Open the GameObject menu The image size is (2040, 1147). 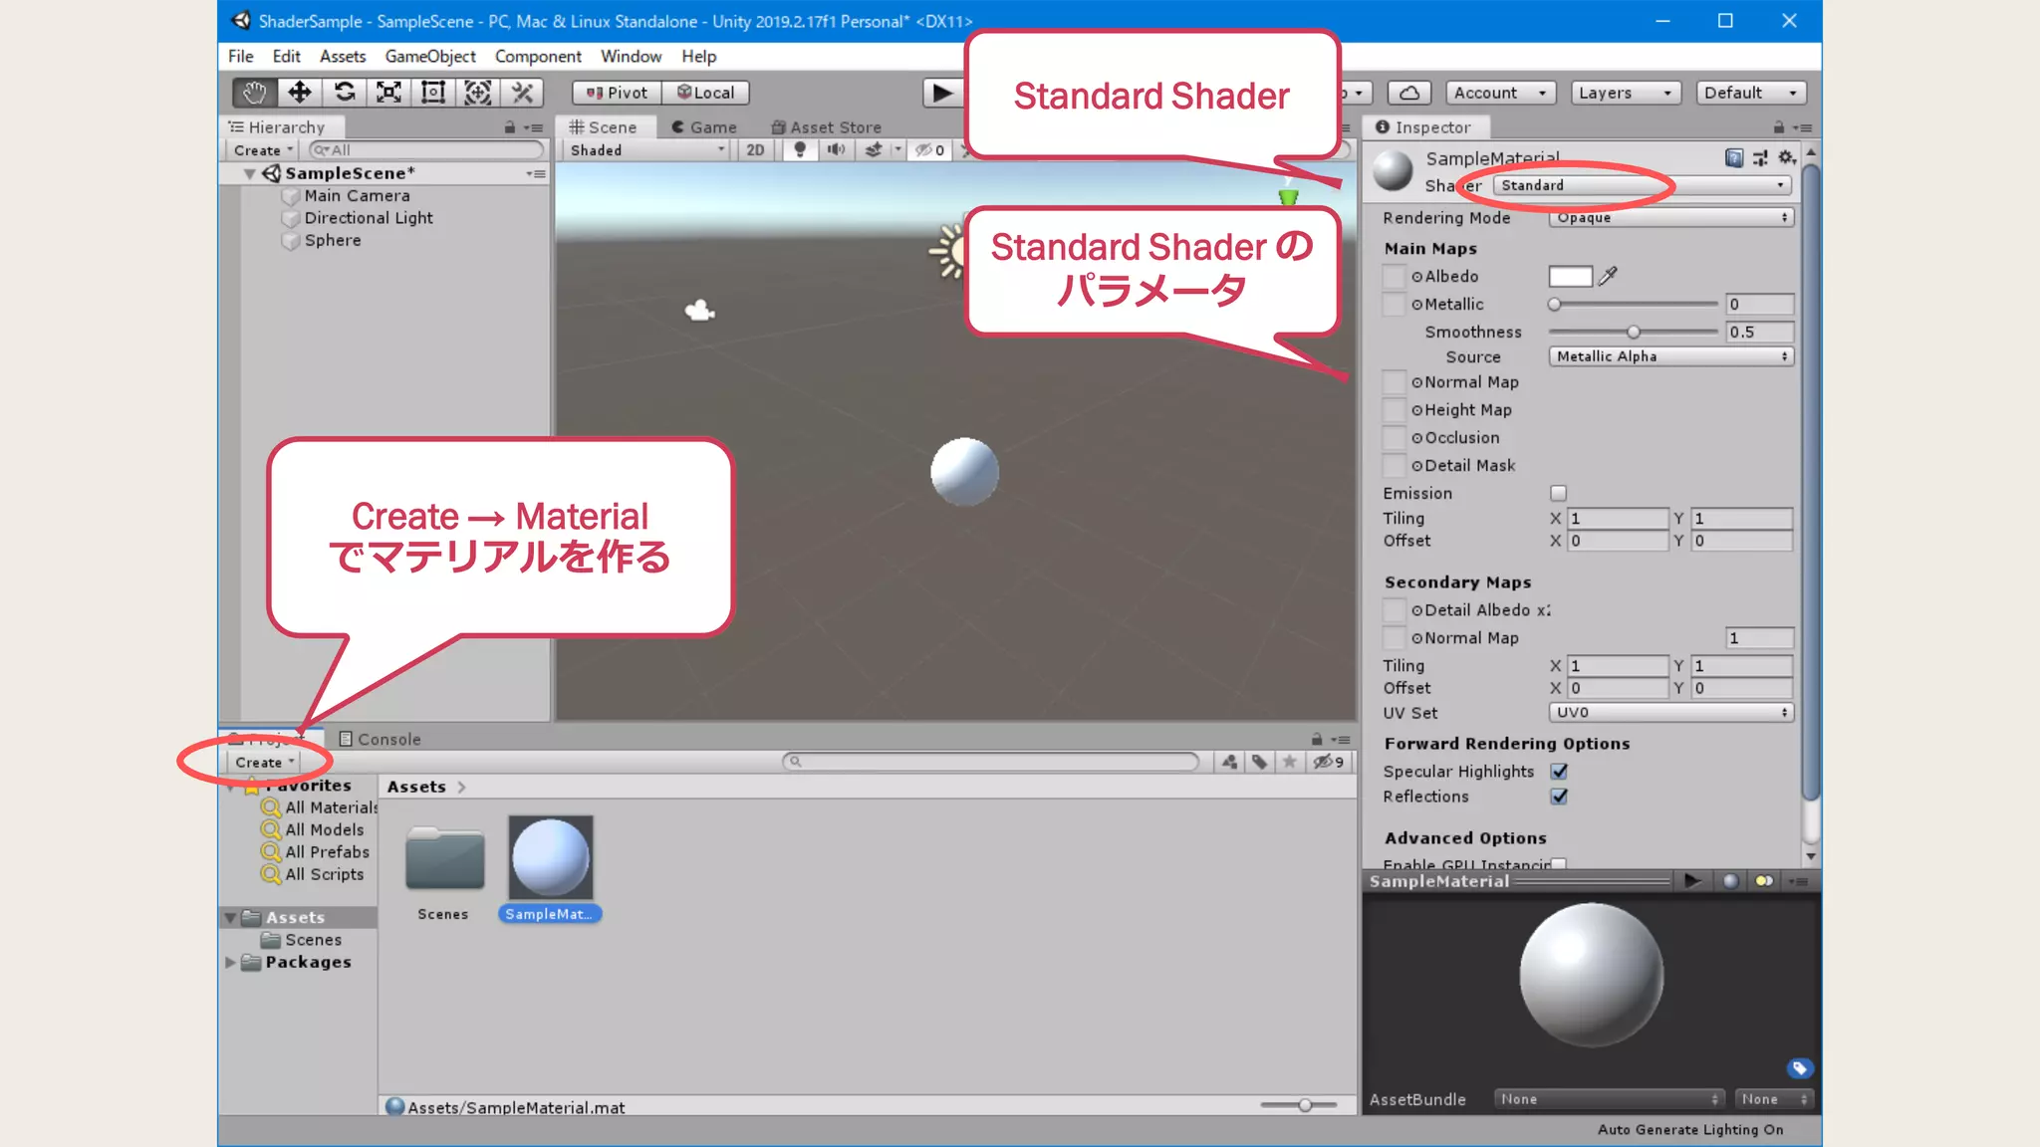[x=430, y=57]
